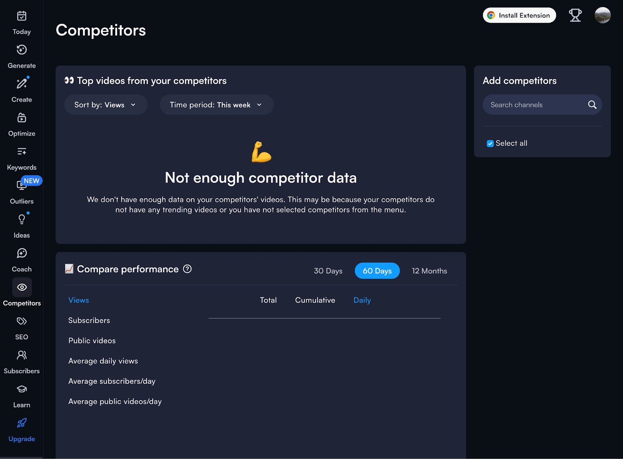The image size is (623, 459).
Task: Open the Generate sidebar icon
Action: (x=22, y=50)
